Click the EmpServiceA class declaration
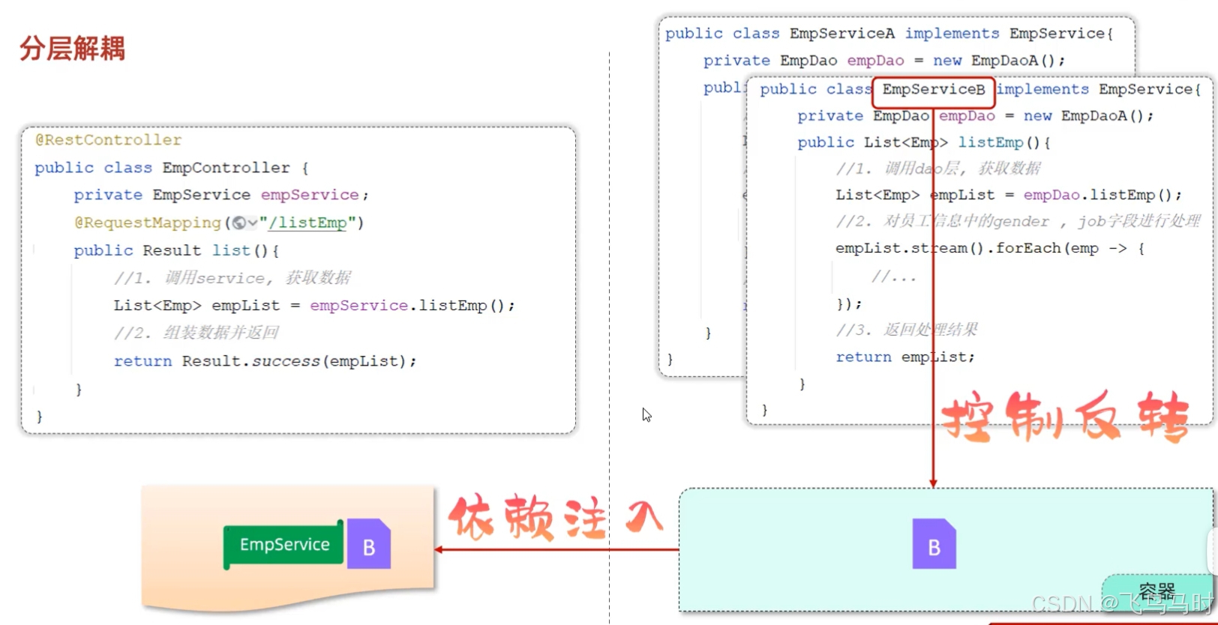1218x625 pixels. pos(889,34)
